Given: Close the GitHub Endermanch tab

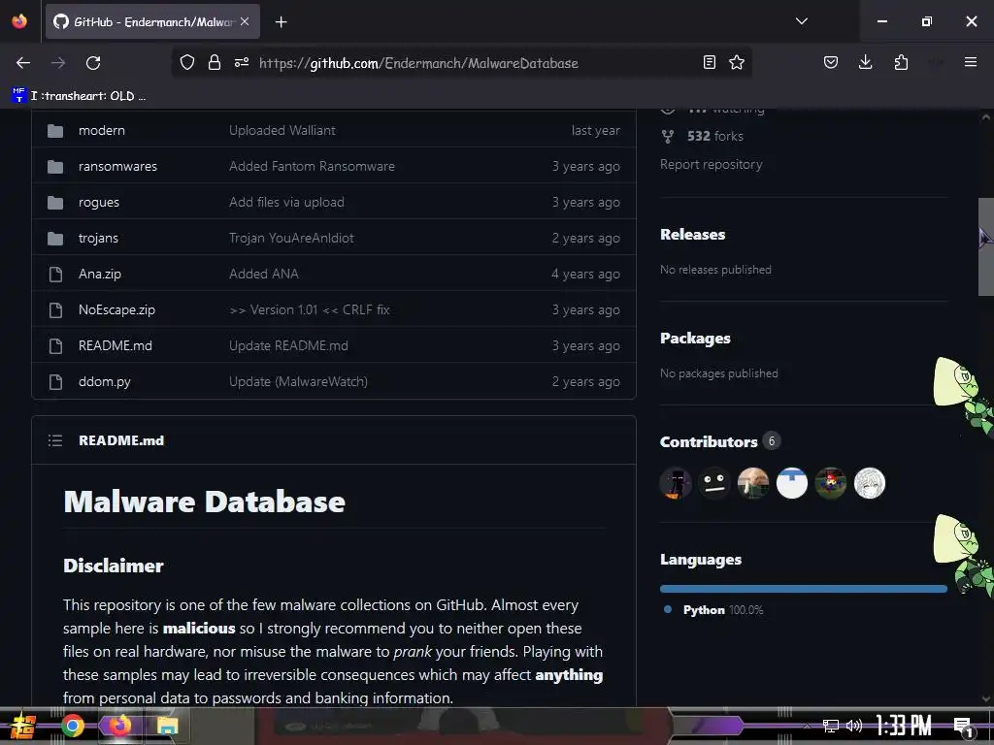Looking at the screenshot, I should pyautogui.click(x=245, y=21).
